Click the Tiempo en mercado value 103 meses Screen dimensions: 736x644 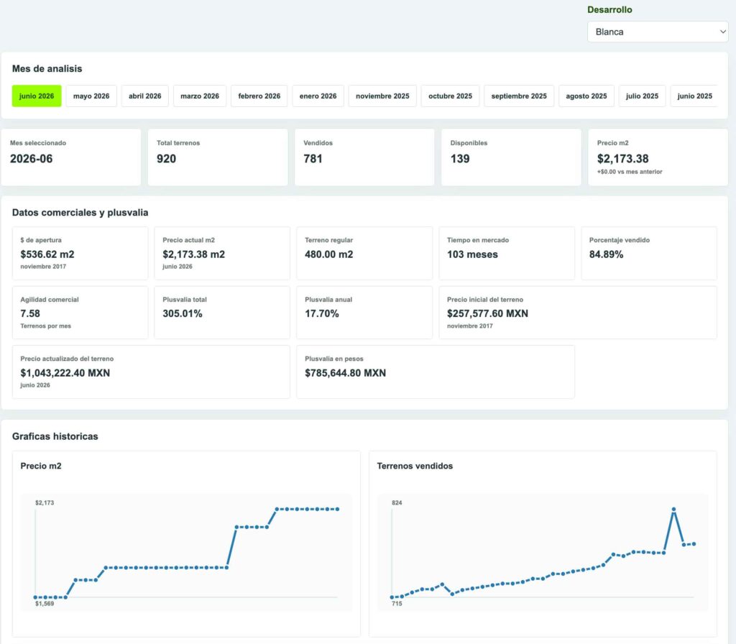tap(472, 254)
